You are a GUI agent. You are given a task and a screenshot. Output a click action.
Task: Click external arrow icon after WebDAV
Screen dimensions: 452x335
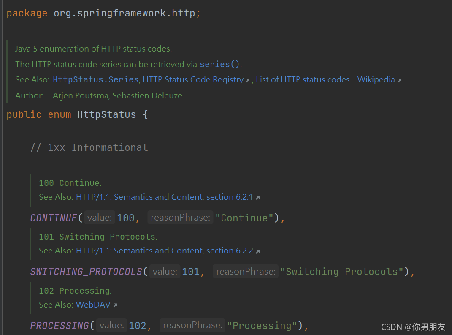(115, 305)
